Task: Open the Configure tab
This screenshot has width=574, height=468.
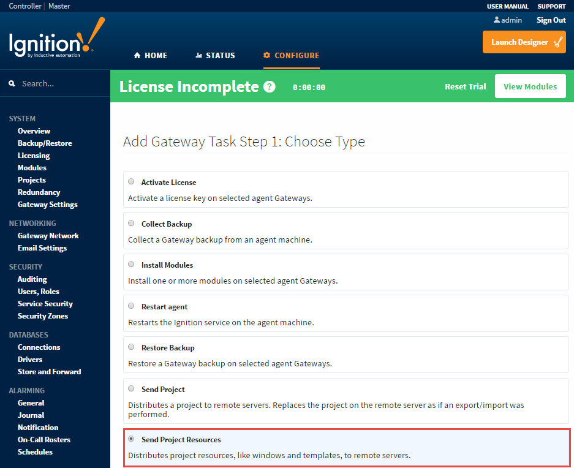Action: (292, 56)
